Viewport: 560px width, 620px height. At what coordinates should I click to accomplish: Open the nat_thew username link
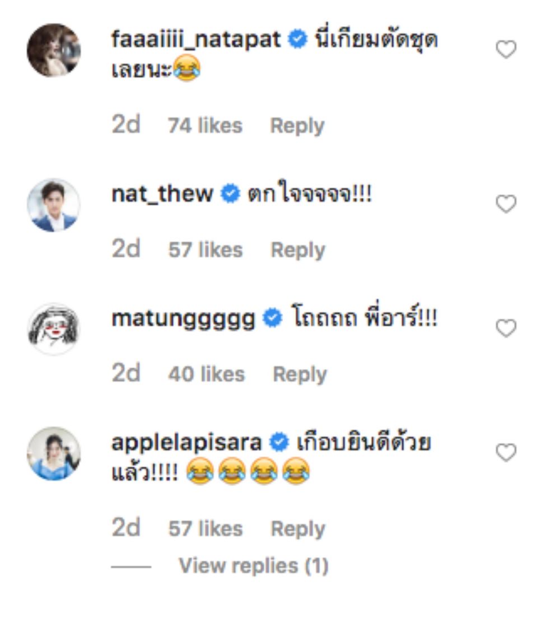tap(162, 194)
